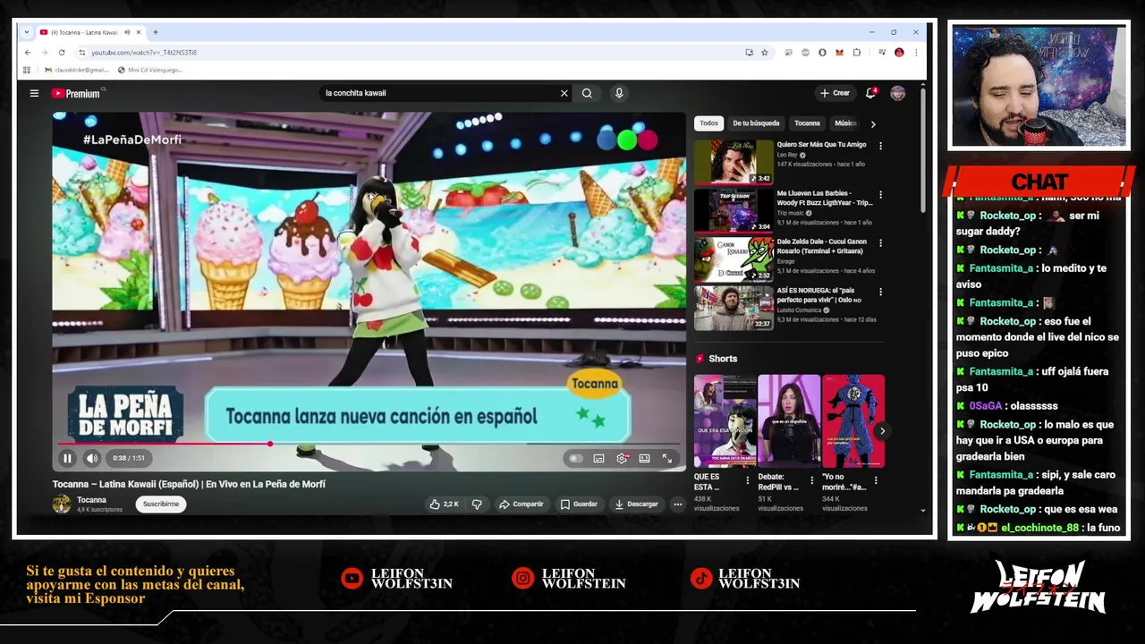This screenshot has height=644, width=1145.
Task: Open the YouTube hamburger guide menu
Action: (x=34, y=93)
